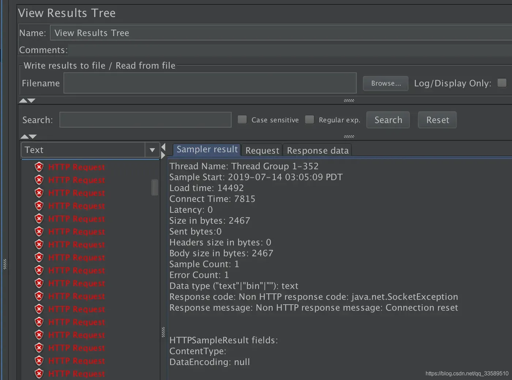Click the dotted grip on the vertical divider beside the results tree

(163, 332)
